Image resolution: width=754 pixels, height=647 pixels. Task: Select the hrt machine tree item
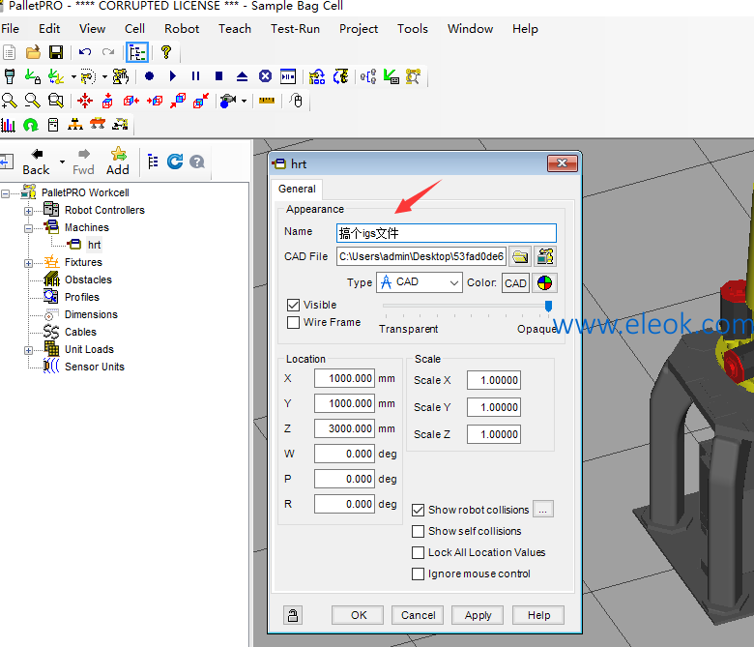[95, 246]
